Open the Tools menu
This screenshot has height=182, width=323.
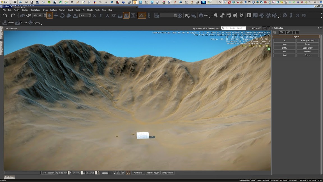[97, 10]
